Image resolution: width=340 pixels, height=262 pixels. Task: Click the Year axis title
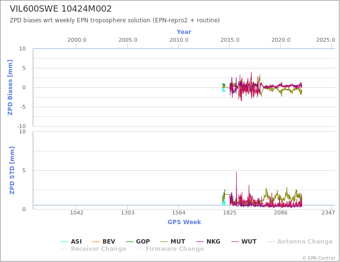(x=184, y=32)
